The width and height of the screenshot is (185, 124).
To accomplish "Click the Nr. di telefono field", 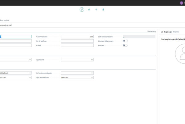I will pyautogui.click(x=77, y=41).
